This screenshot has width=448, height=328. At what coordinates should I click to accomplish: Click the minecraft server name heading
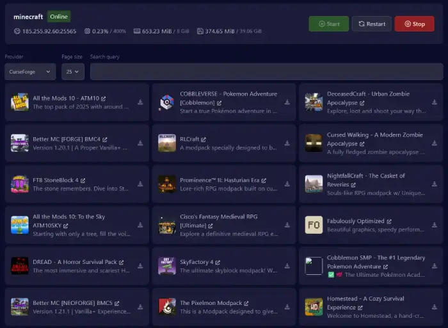tap(28, 17)
